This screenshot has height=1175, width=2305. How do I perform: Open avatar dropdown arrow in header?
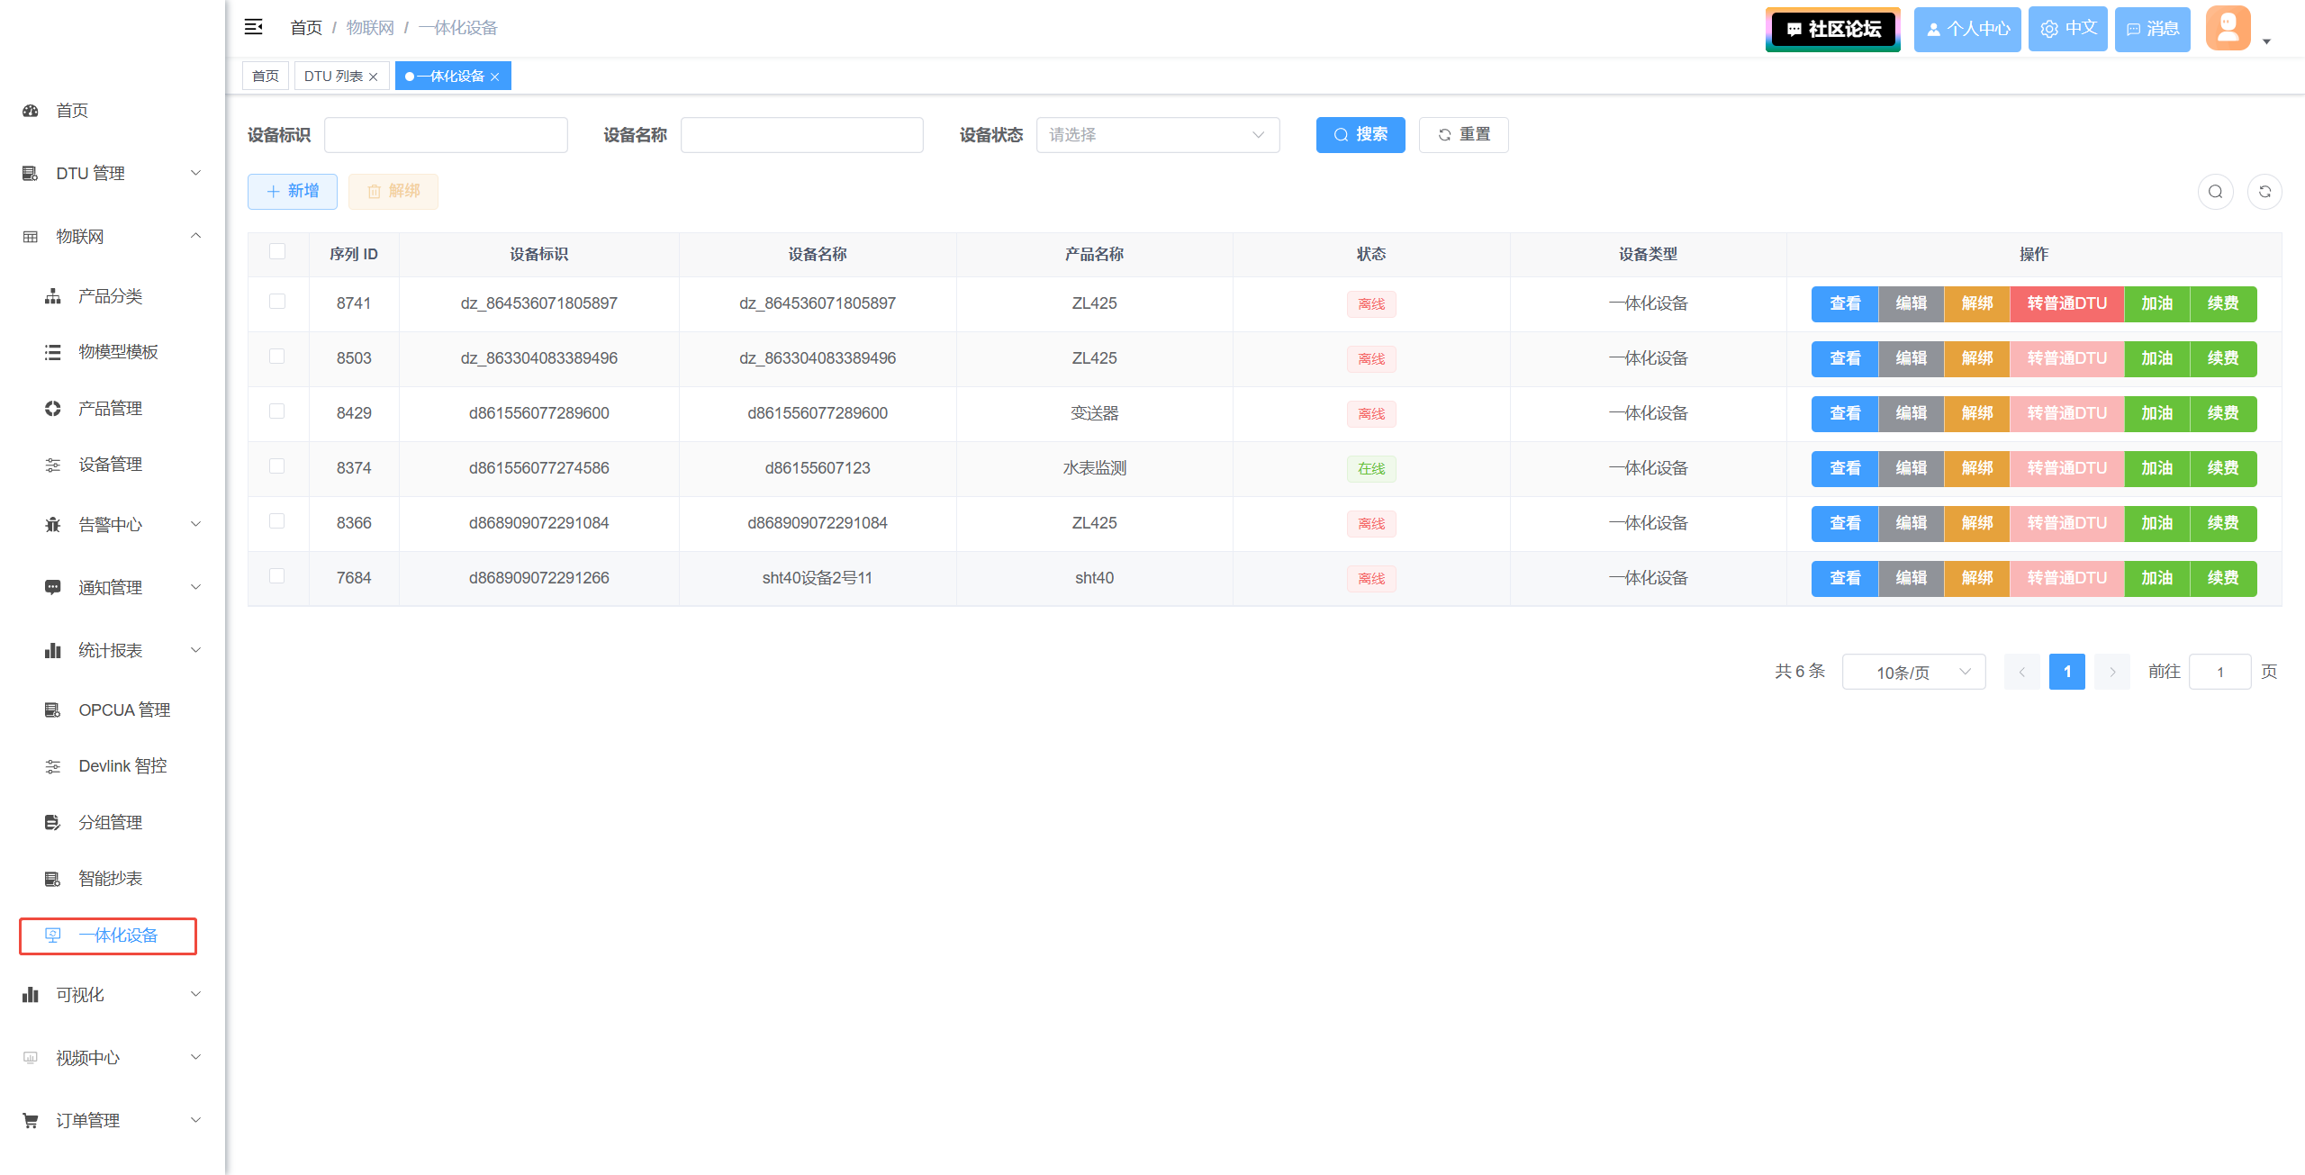pos(2267,41)
